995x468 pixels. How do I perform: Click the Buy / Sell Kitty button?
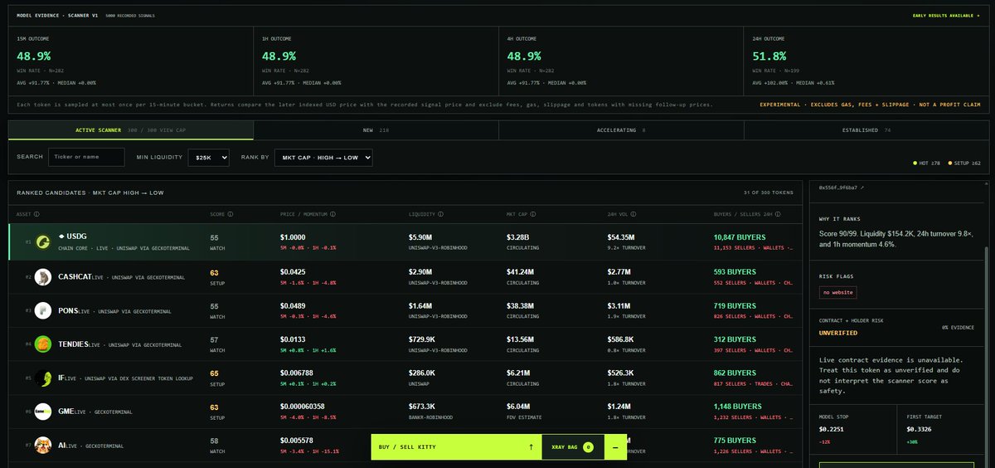pyautogui.click(x=456, y=446)
